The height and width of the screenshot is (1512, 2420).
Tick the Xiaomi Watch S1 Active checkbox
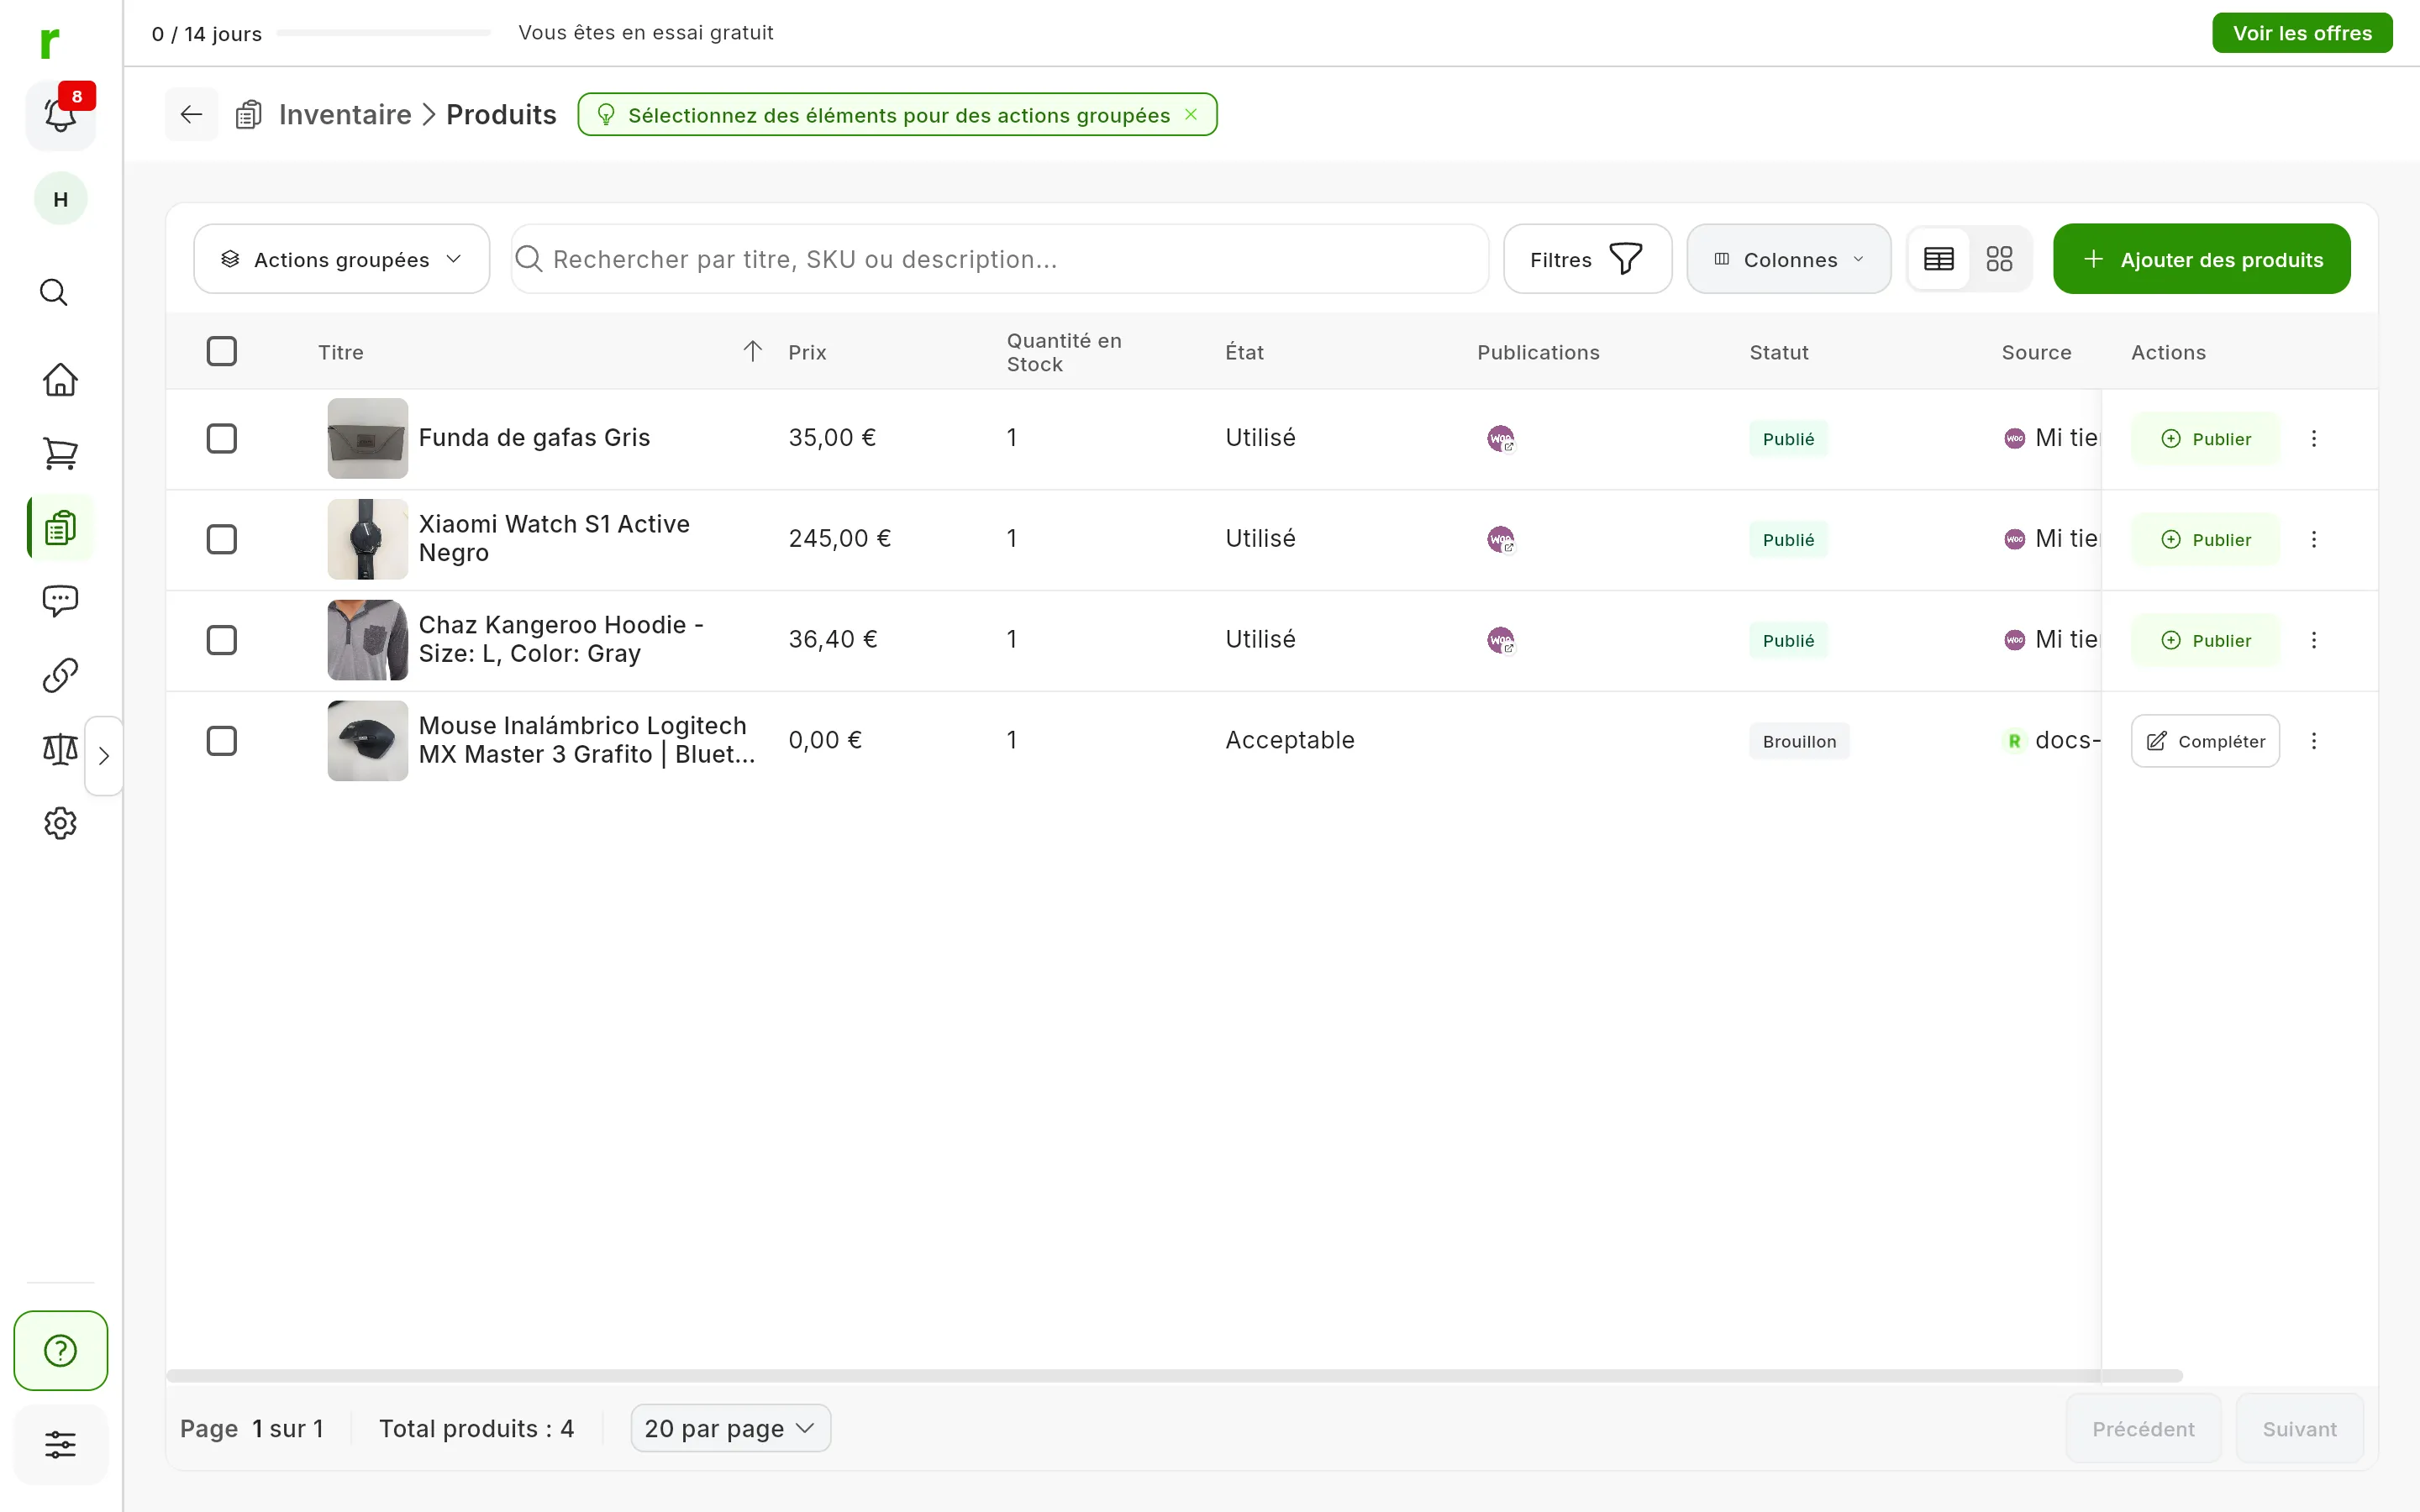[x=222, y=539]
